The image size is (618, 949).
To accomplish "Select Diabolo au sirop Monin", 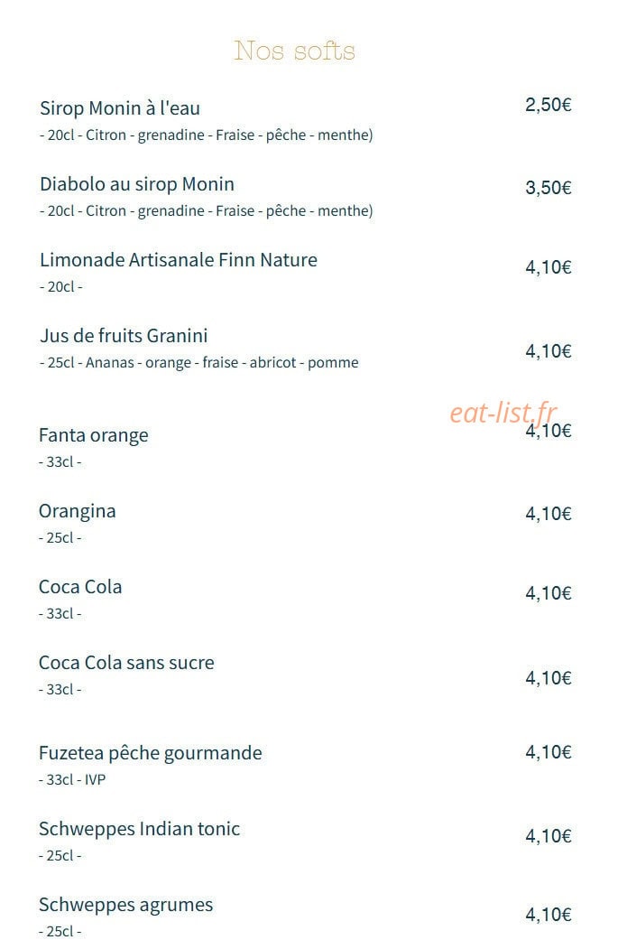I will coord(136,184).
